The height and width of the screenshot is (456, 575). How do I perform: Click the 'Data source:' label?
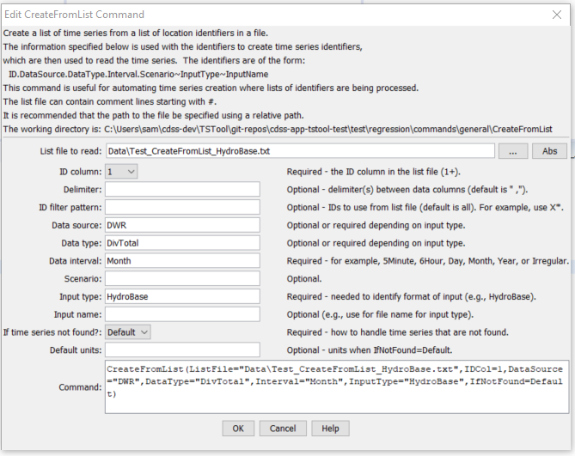(x=76, y=225)
